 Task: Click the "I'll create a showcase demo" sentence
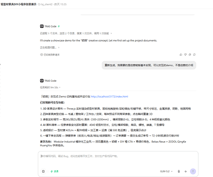(x=98, y=41)
